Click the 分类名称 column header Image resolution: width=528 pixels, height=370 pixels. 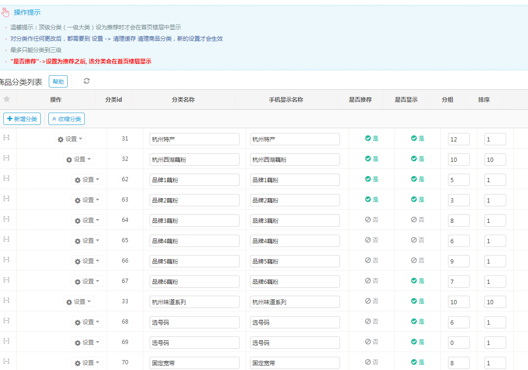[x=183, y=100]
